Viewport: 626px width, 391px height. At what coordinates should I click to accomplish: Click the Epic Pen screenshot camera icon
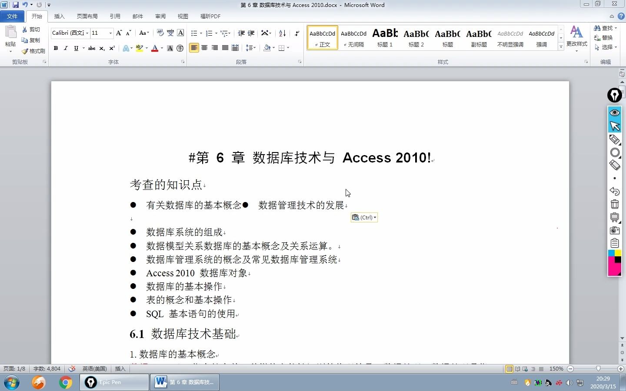click(x=614, y=230)
